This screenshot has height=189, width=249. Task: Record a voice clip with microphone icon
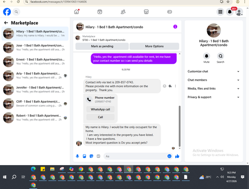pos(77,156)
